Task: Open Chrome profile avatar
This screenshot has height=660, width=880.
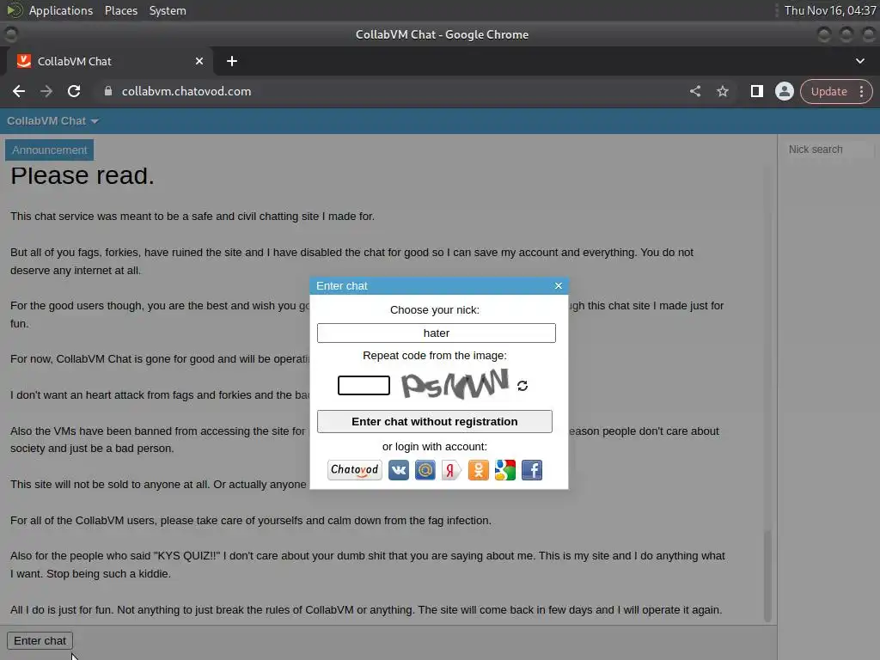Action: click(784, 91)
